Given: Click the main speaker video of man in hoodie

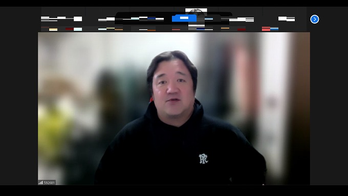Looking at the screenshot, I should pos(174,109).
